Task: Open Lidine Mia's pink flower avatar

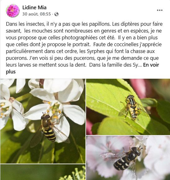Action: pos(13,11)
